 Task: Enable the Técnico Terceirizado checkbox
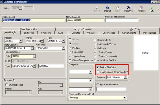[x=95, y=56]
